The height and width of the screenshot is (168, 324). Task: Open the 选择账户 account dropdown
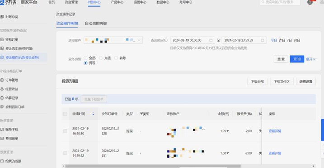113,40
